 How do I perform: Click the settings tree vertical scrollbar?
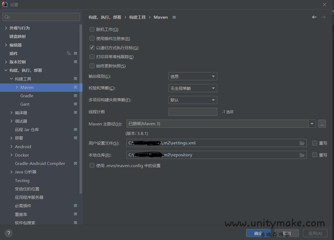[x=81, y=108]
